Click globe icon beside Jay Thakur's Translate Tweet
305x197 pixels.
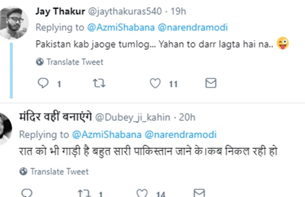point(39,62)
